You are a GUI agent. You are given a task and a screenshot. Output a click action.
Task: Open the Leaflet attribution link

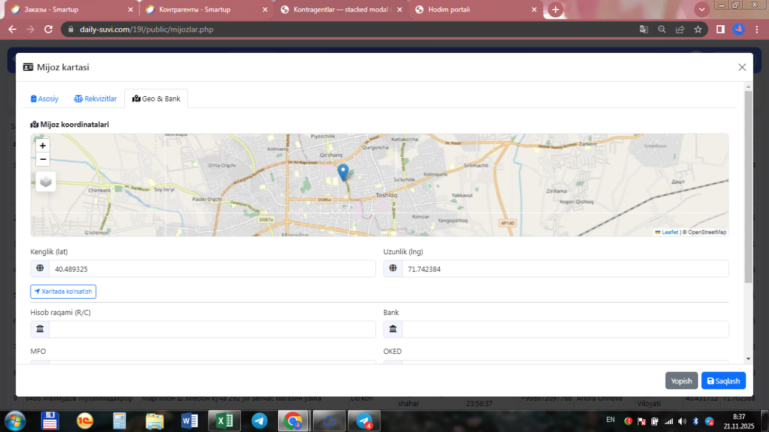tap(669, 232)
